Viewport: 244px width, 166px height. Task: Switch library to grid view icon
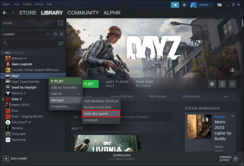[x=60, y=23]
